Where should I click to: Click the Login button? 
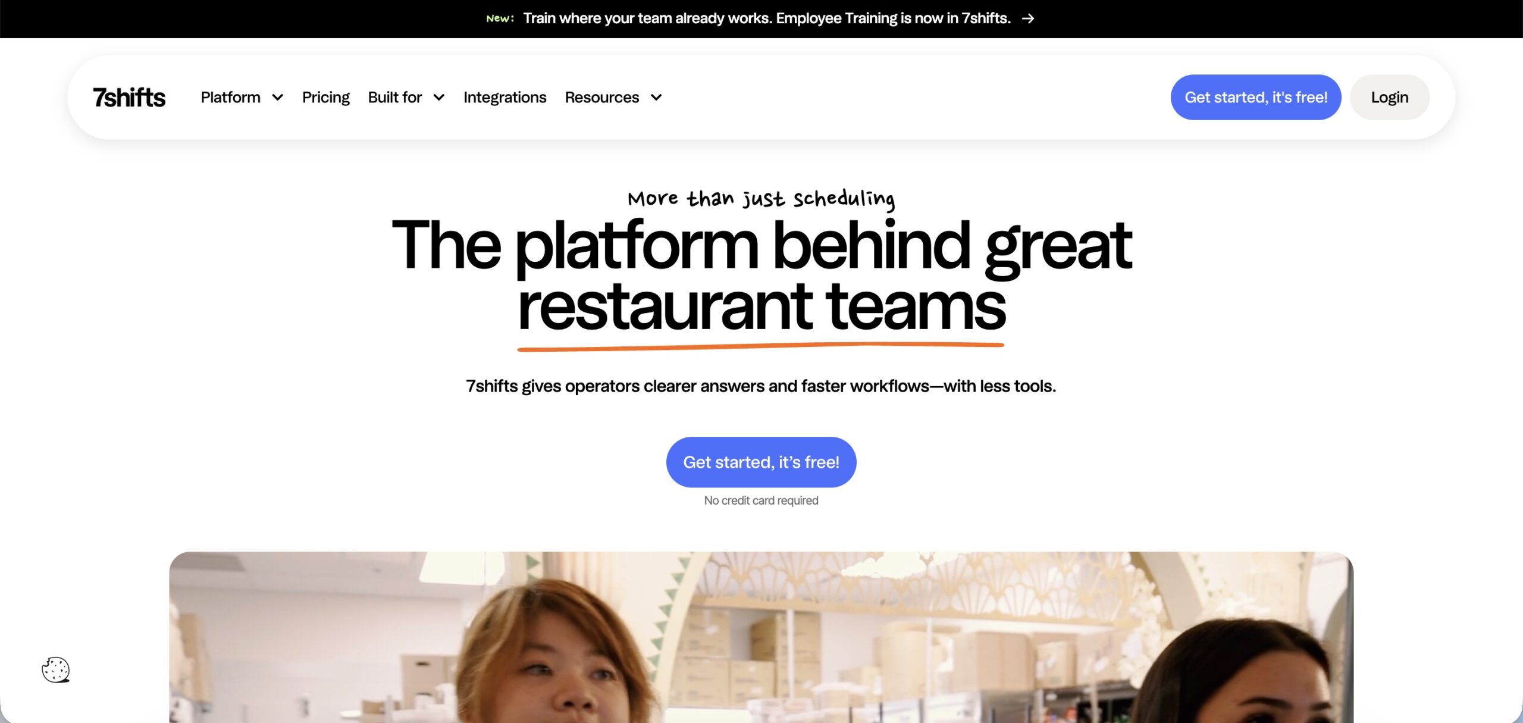[x=1389, y=97]
